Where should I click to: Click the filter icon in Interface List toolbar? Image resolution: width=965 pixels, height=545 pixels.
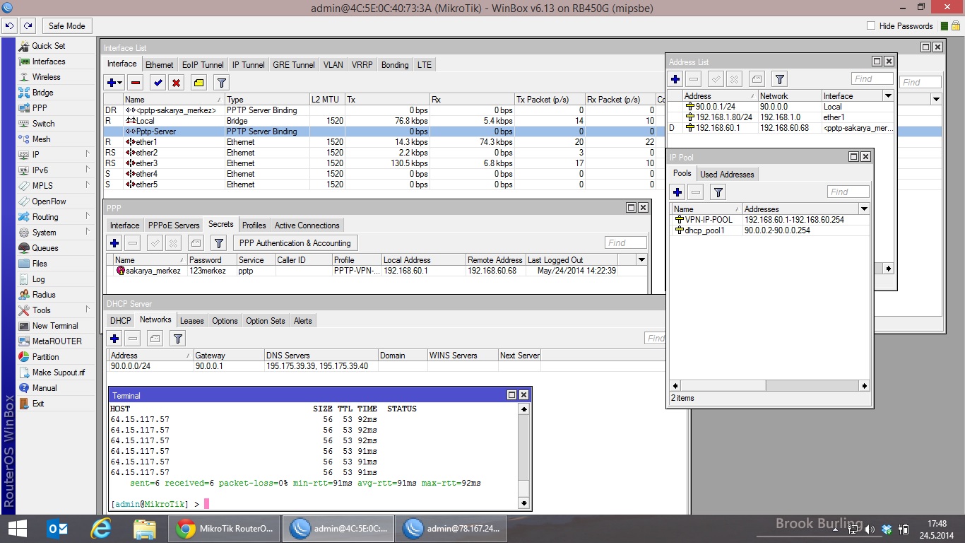click(x=221, y=83)
